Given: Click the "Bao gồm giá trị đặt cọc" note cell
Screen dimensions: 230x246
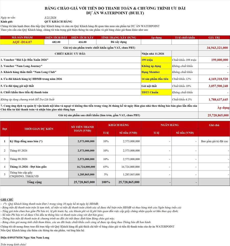Looking at the screenshot, I should pyautogui.click(x=214, y=141).
